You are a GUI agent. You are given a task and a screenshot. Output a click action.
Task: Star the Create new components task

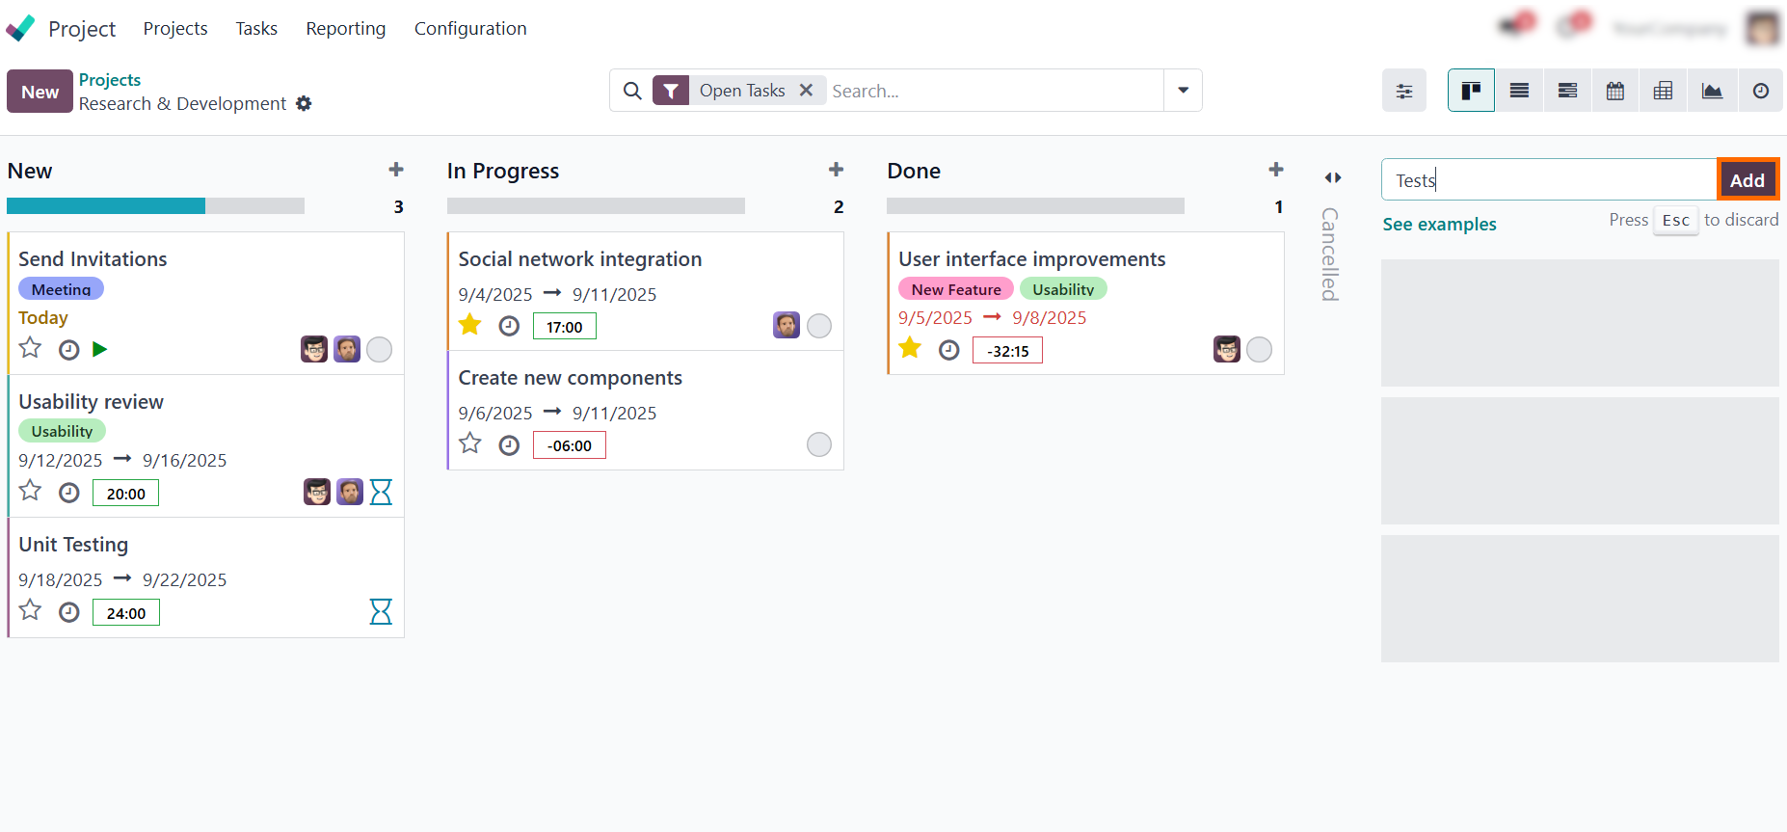coord(469,443)
